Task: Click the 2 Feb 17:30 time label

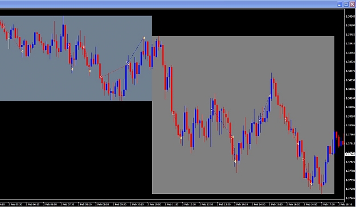Action: 328,204
